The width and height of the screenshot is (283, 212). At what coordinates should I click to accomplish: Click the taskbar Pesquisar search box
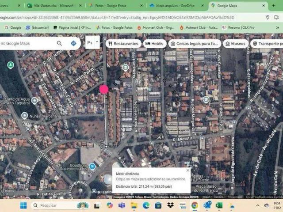pyautogui.click(x=61, y=205)
